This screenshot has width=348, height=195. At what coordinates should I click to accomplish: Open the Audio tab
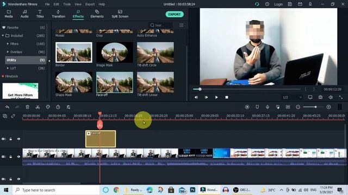coord(24,14)
